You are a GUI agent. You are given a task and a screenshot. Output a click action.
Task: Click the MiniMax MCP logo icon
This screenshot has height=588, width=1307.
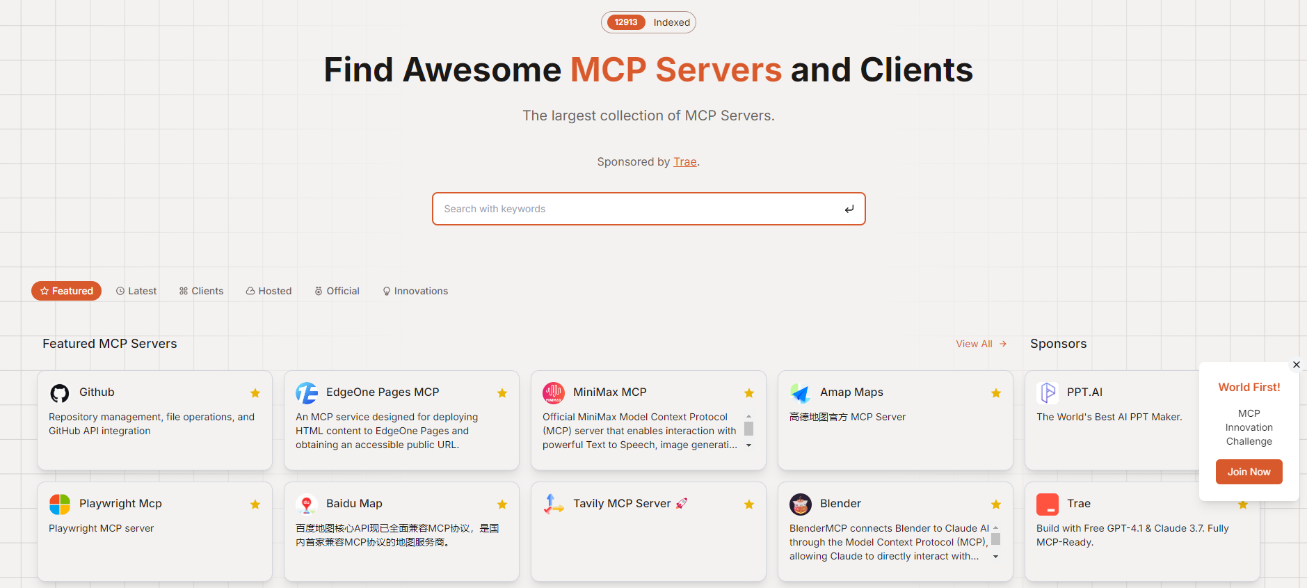554,393
